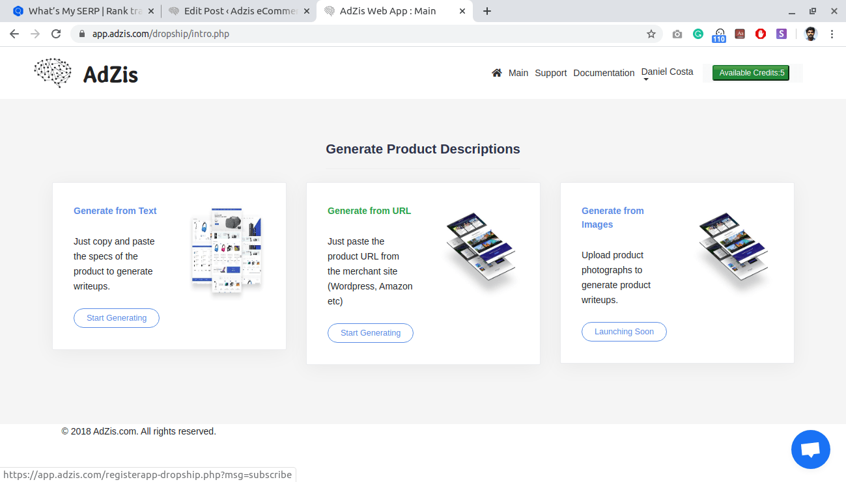Image resolution: width=846 pixels, height=482 pixels.
Task: Click the AdZis brain logo icon
Action: coord(53,73)
